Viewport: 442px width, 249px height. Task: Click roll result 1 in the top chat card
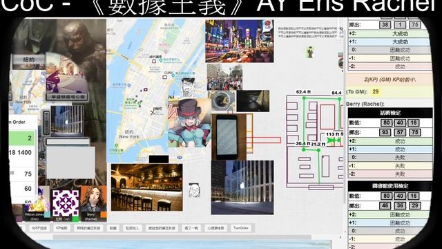click(400, 25)
